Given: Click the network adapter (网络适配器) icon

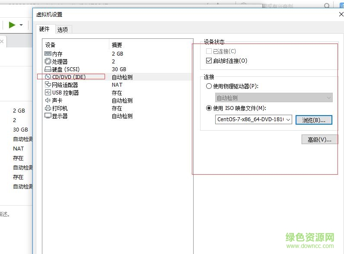Looking at the screenshot, I should click(48, 85).
